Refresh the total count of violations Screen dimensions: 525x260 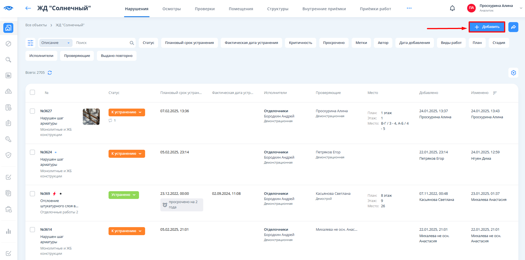tap(50, 73)
